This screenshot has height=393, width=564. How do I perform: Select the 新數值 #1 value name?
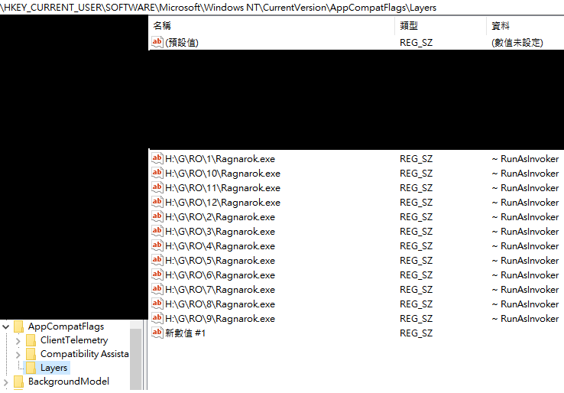pyautogui.click(x=185, y=333)
